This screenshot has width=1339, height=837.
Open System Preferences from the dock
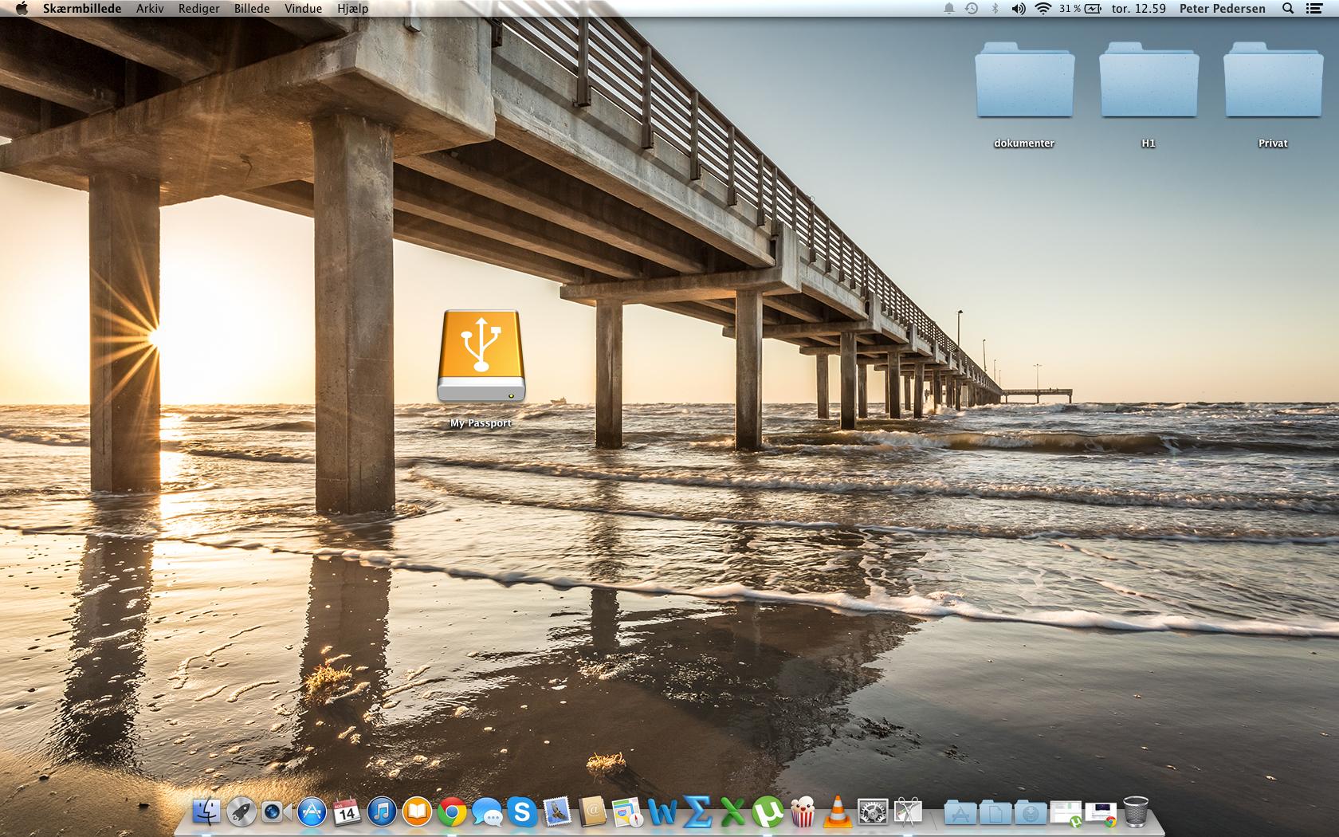(x=873, y=812)
